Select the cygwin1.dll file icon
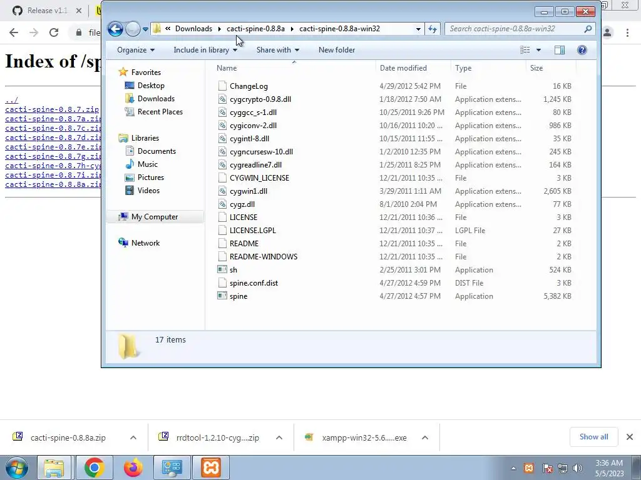This screenshot has width=641, height=480. (222, 191)
